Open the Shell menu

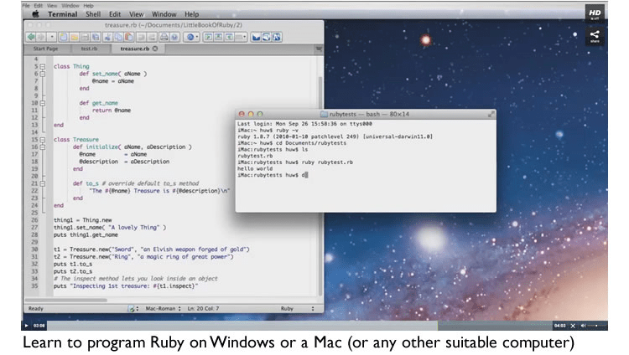click(93, 14)
